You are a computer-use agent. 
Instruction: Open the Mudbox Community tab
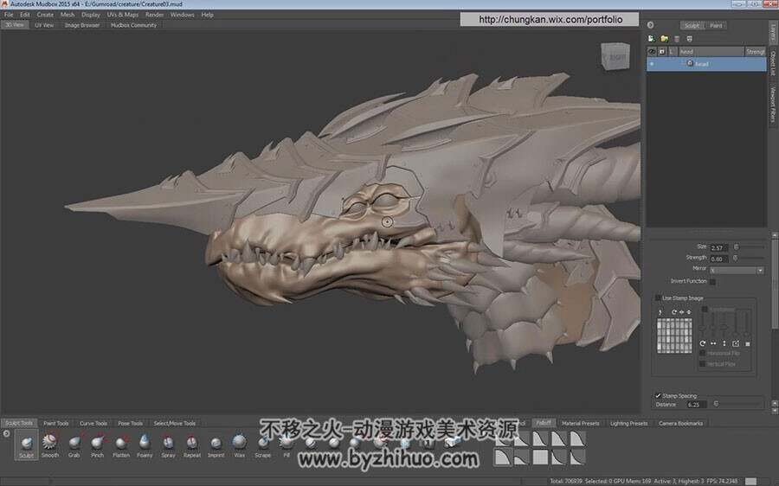point(133,25)
